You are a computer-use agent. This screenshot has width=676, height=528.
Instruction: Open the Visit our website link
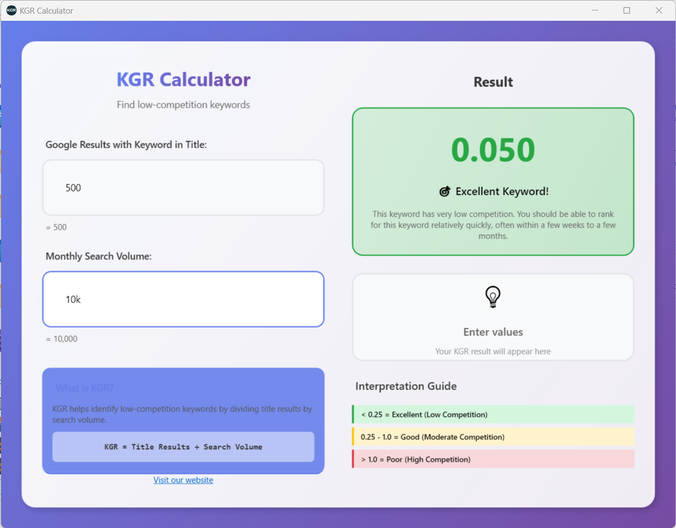pyautogui.click(x=183, y=480)
